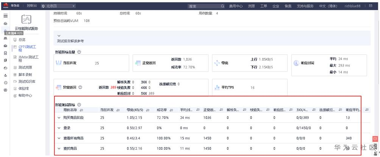The image size is (380, 157).
Task: Click the 1036 cell in the 购买商品阶段 row
Action: click(x=207, y=118)
